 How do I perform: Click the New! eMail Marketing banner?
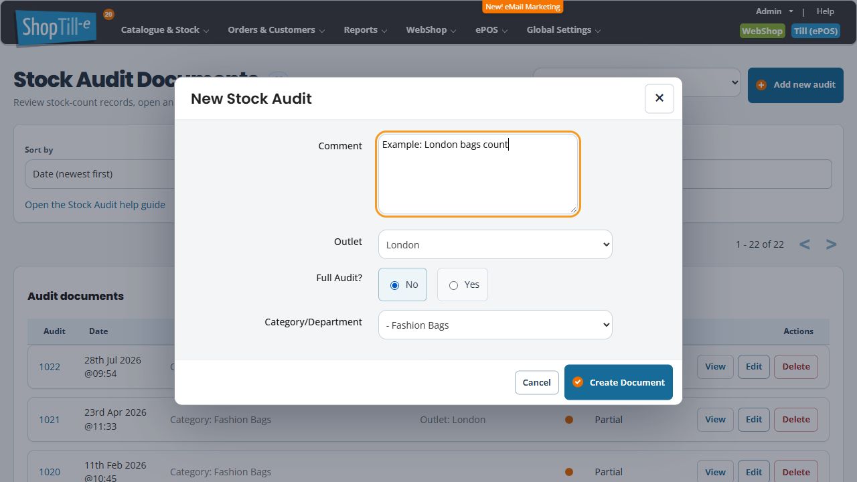[523, 7]
